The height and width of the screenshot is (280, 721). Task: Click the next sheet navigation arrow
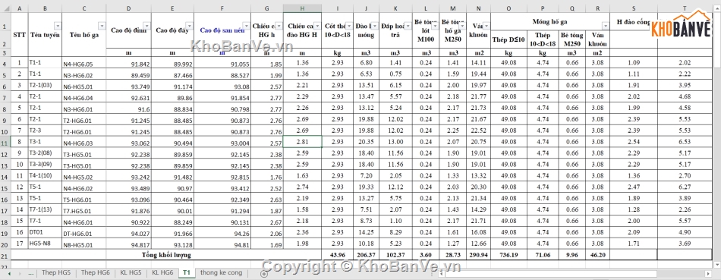click(x=20, y=274)
